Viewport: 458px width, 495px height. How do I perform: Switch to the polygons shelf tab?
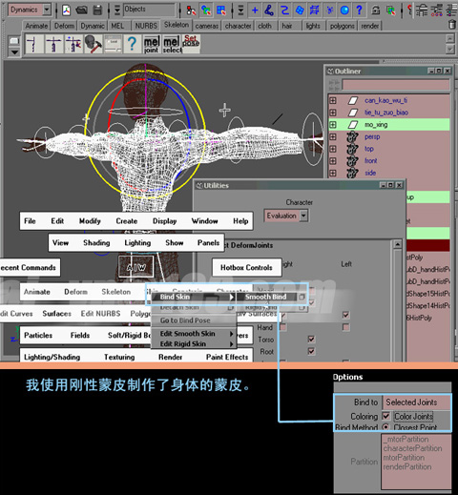tap(343, 26)
